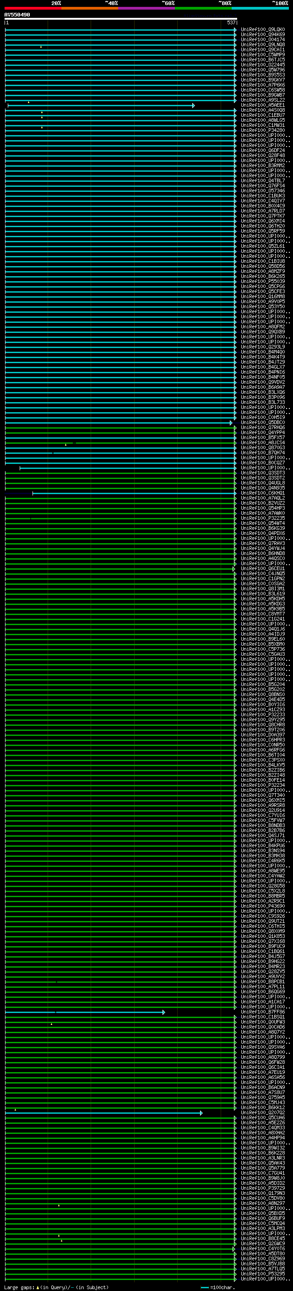Image resolution: width=293 pixels, height=1291 pixels.
Task: Click the white query sequence bar
Action: point(121,18)
